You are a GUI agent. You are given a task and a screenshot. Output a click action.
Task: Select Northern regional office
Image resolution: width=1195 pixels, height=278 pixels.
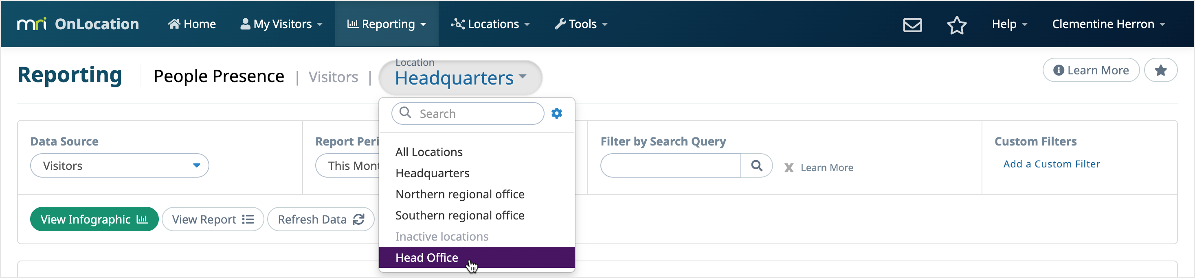[x=477, y=194]
